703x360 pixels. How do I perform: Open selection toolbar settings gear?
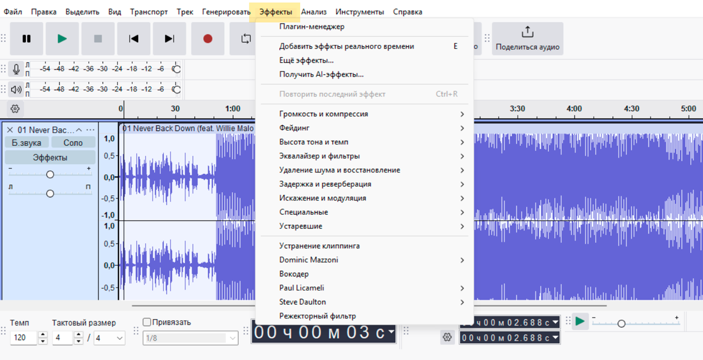point(447,337)
